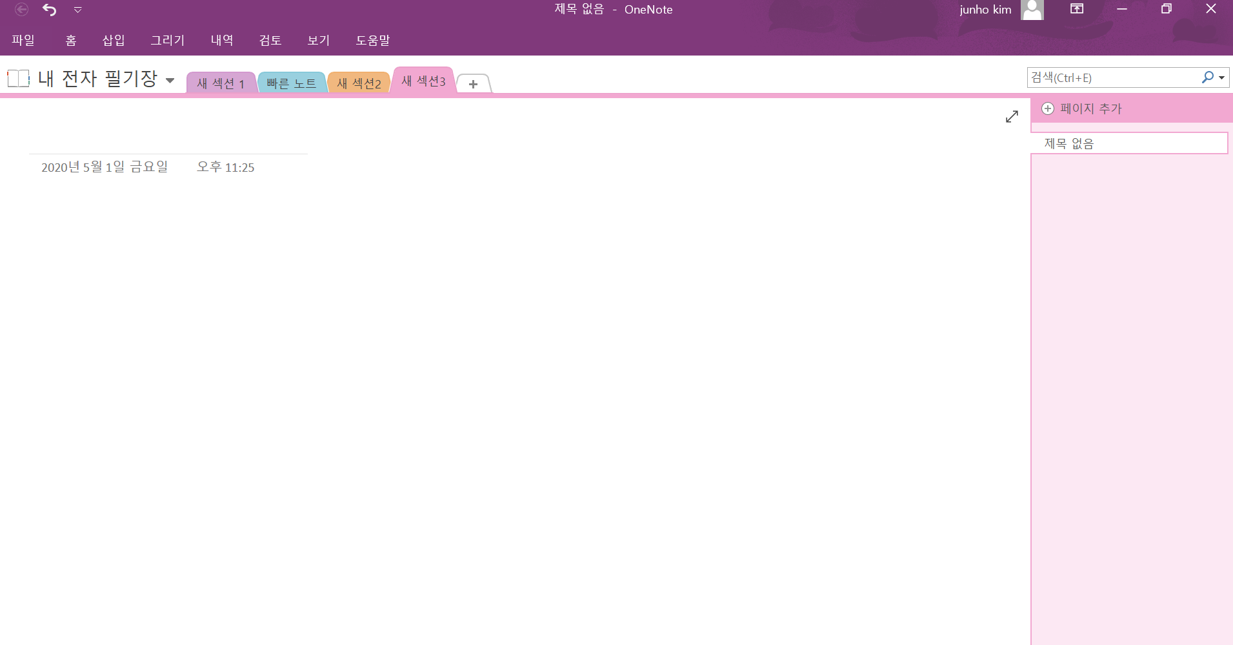Open the 홈 ribbon tab
The height and width of the screenshot is (645, 1233).
tap(71, 40)
